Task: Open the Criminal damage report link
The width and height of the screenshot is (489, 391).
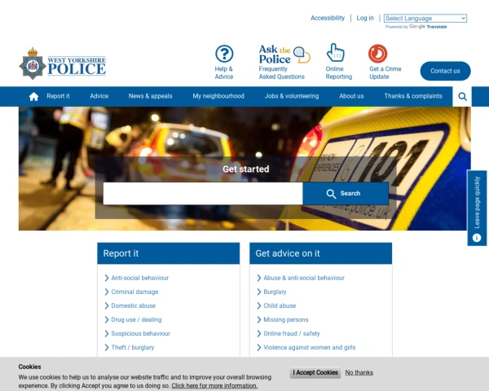Action: [134, 292]
